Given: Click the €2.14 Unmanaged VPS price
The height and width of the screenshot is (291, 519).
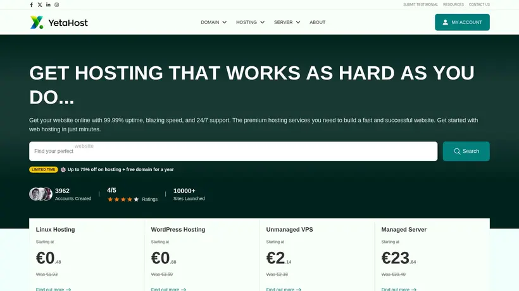Looking at the screenshot, I should click(x=278, y=258).
